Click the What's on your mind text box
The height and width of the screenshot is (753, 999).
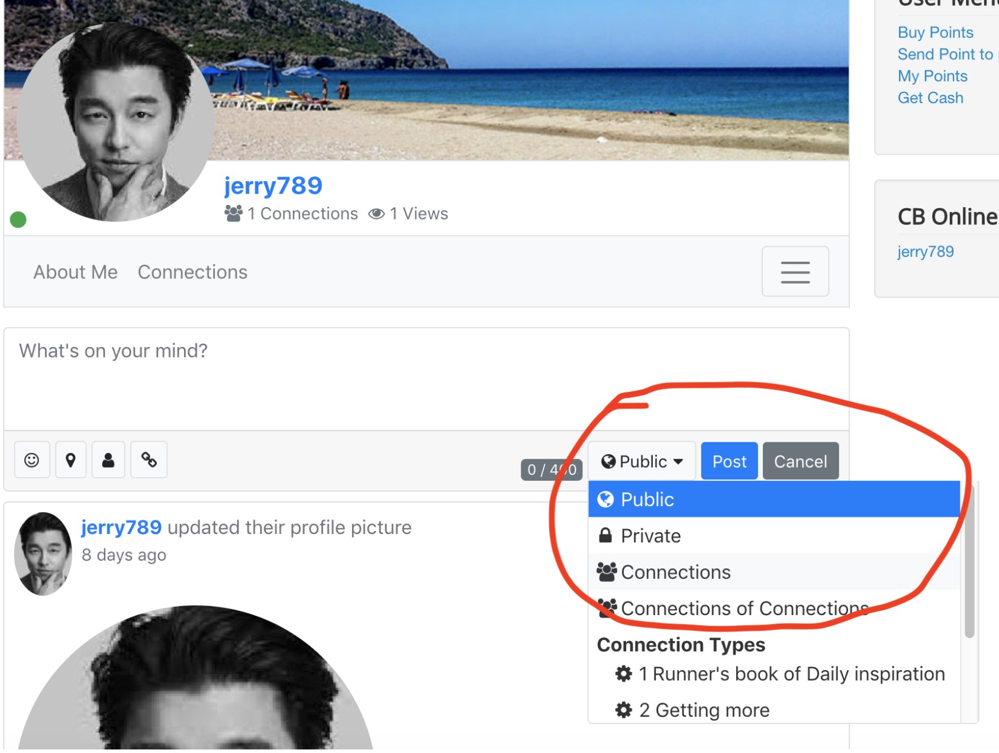426,379
